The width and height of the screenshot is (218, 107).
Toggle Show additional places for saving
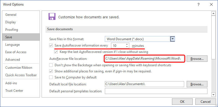(x=51, y=71)
